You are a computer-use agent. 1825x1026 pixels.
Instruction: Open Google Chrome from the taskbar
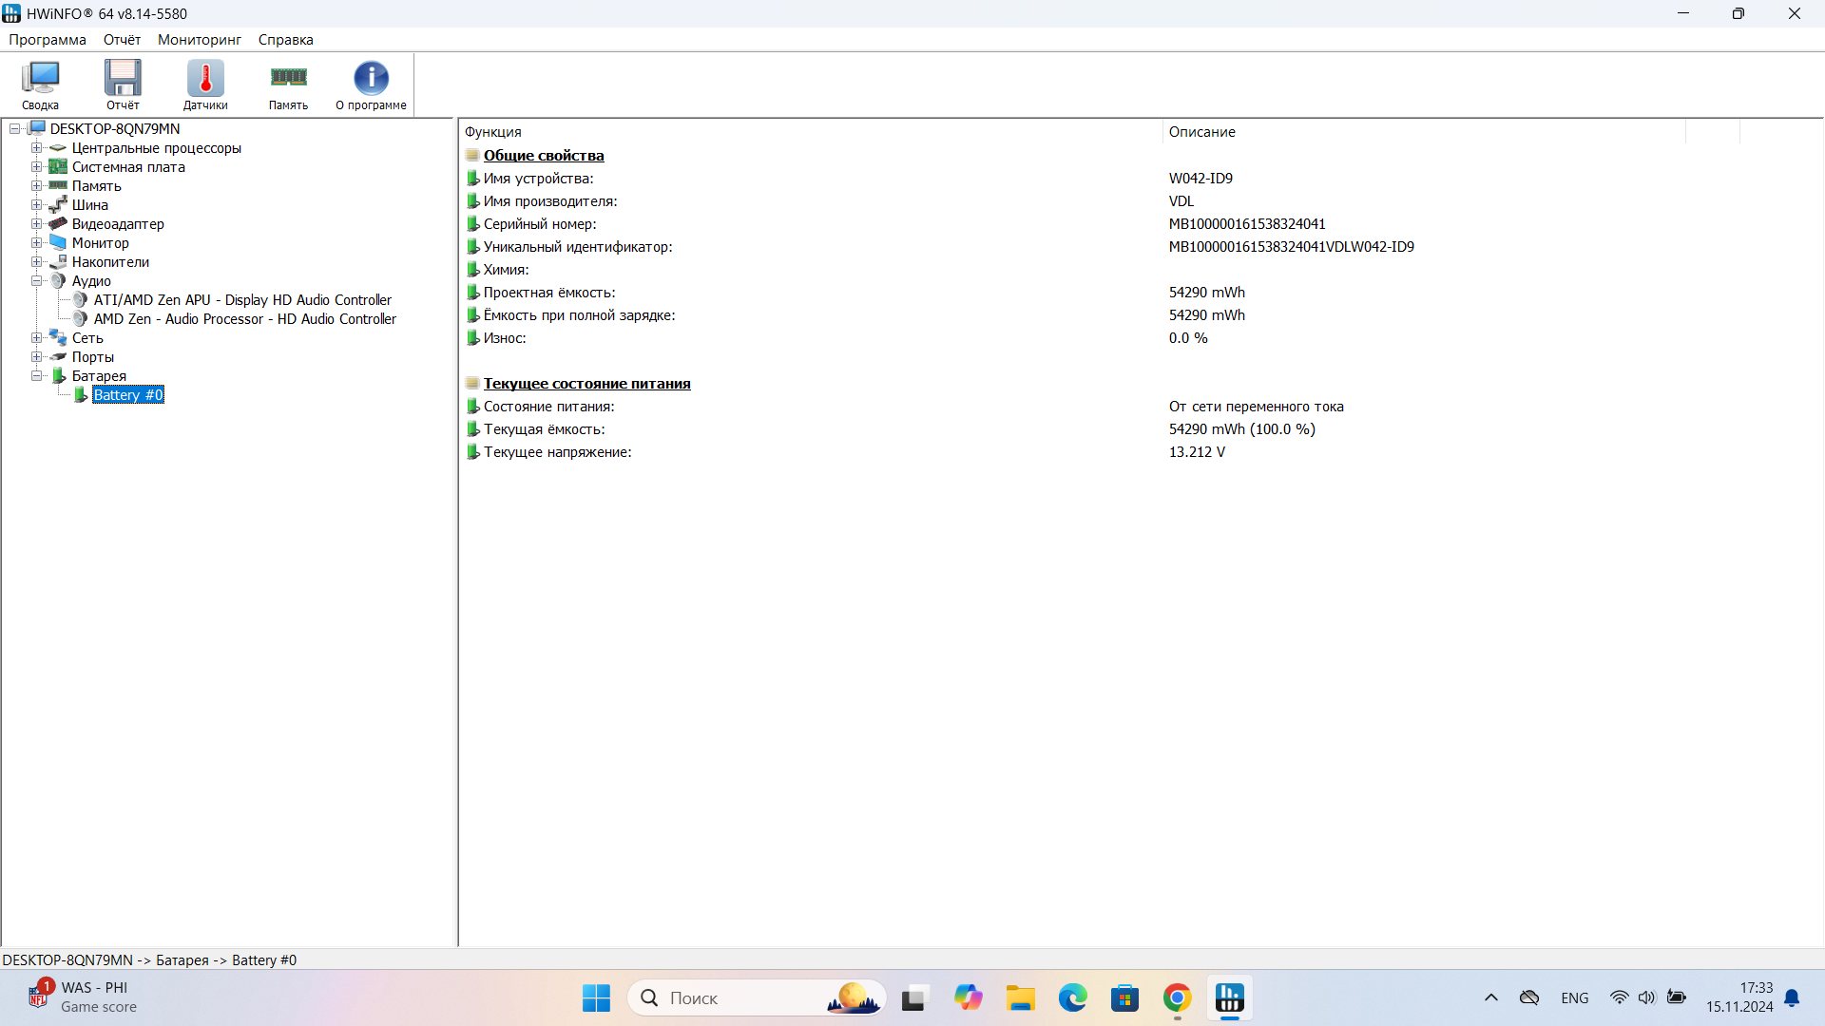pyautogui.click(x=1177, y=998)
